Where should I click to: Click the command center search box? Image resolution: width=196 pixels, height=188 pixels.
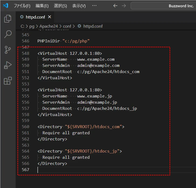coord(163,6)
